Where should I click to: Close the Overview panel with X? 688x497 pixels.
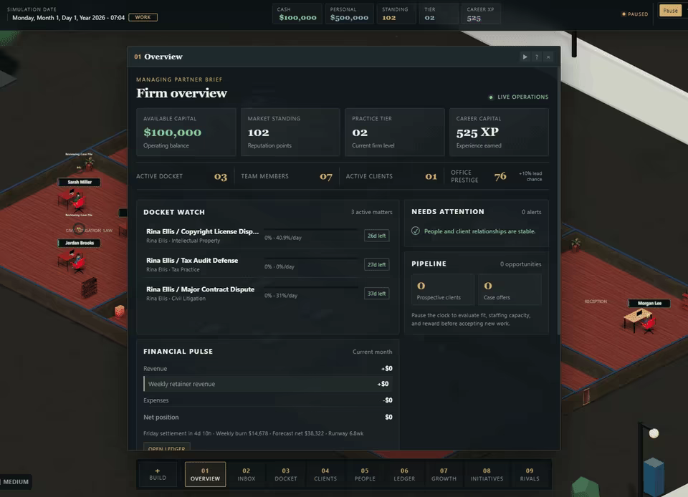tap(548, 57)
